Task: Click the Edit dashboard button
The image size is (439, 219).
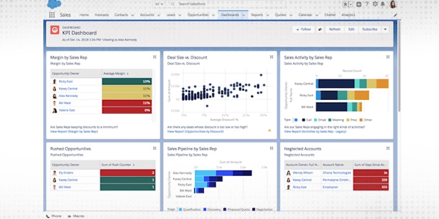Action: pos(351,30)
